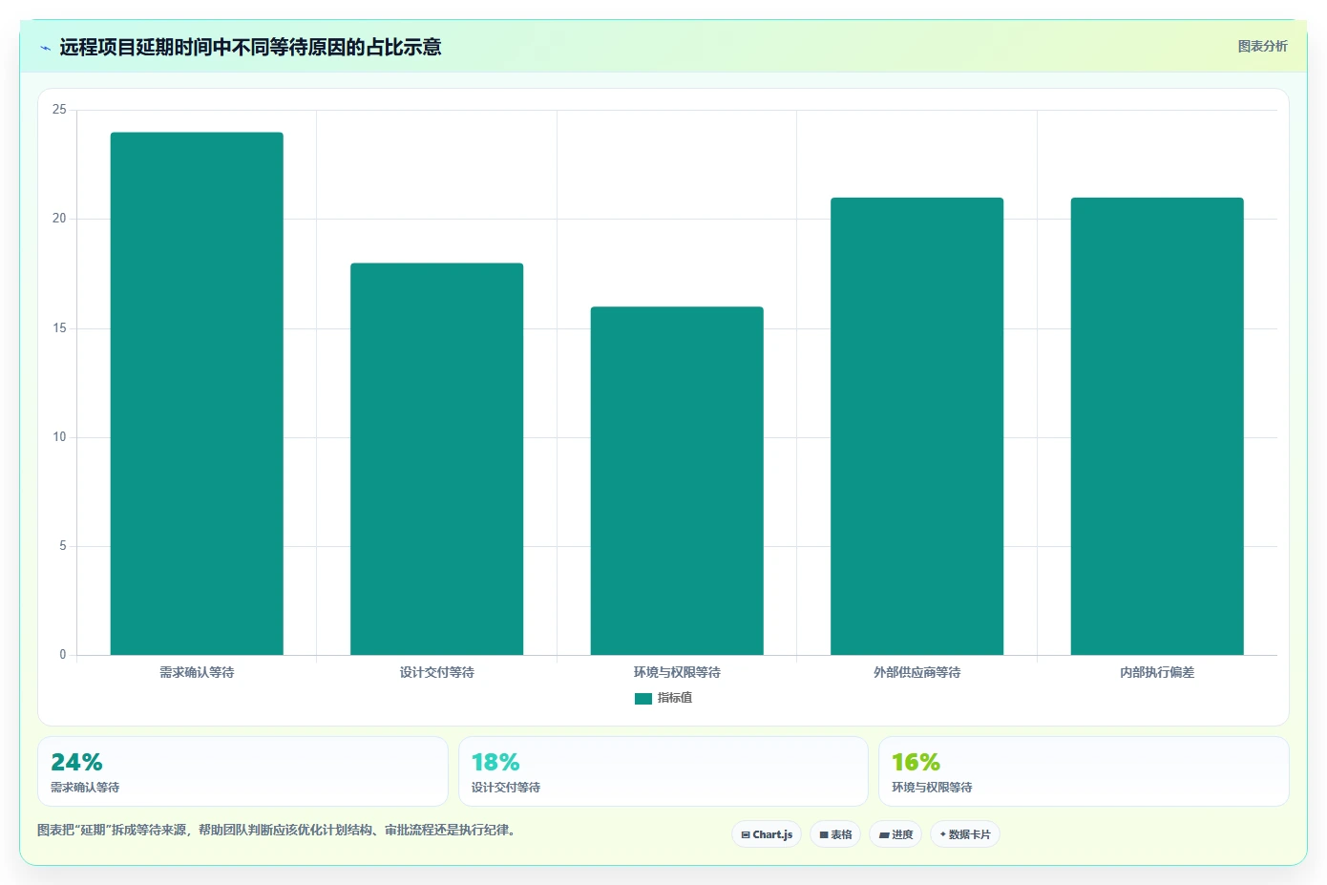Click the chart title 远程项目延期时间中不同等待原因的占比示意

pyautogui.click(x=250, y=48)
